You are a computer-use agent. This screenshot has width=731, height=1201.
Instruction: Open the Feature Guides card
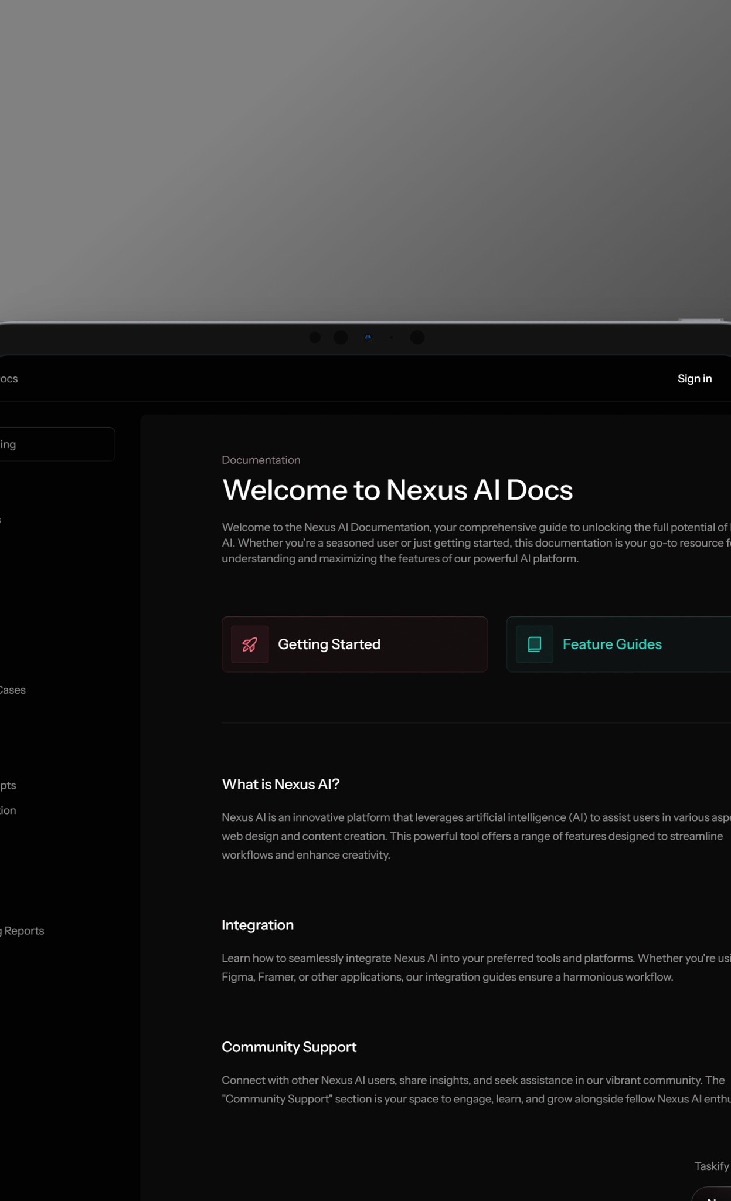(x=618, y=644)
